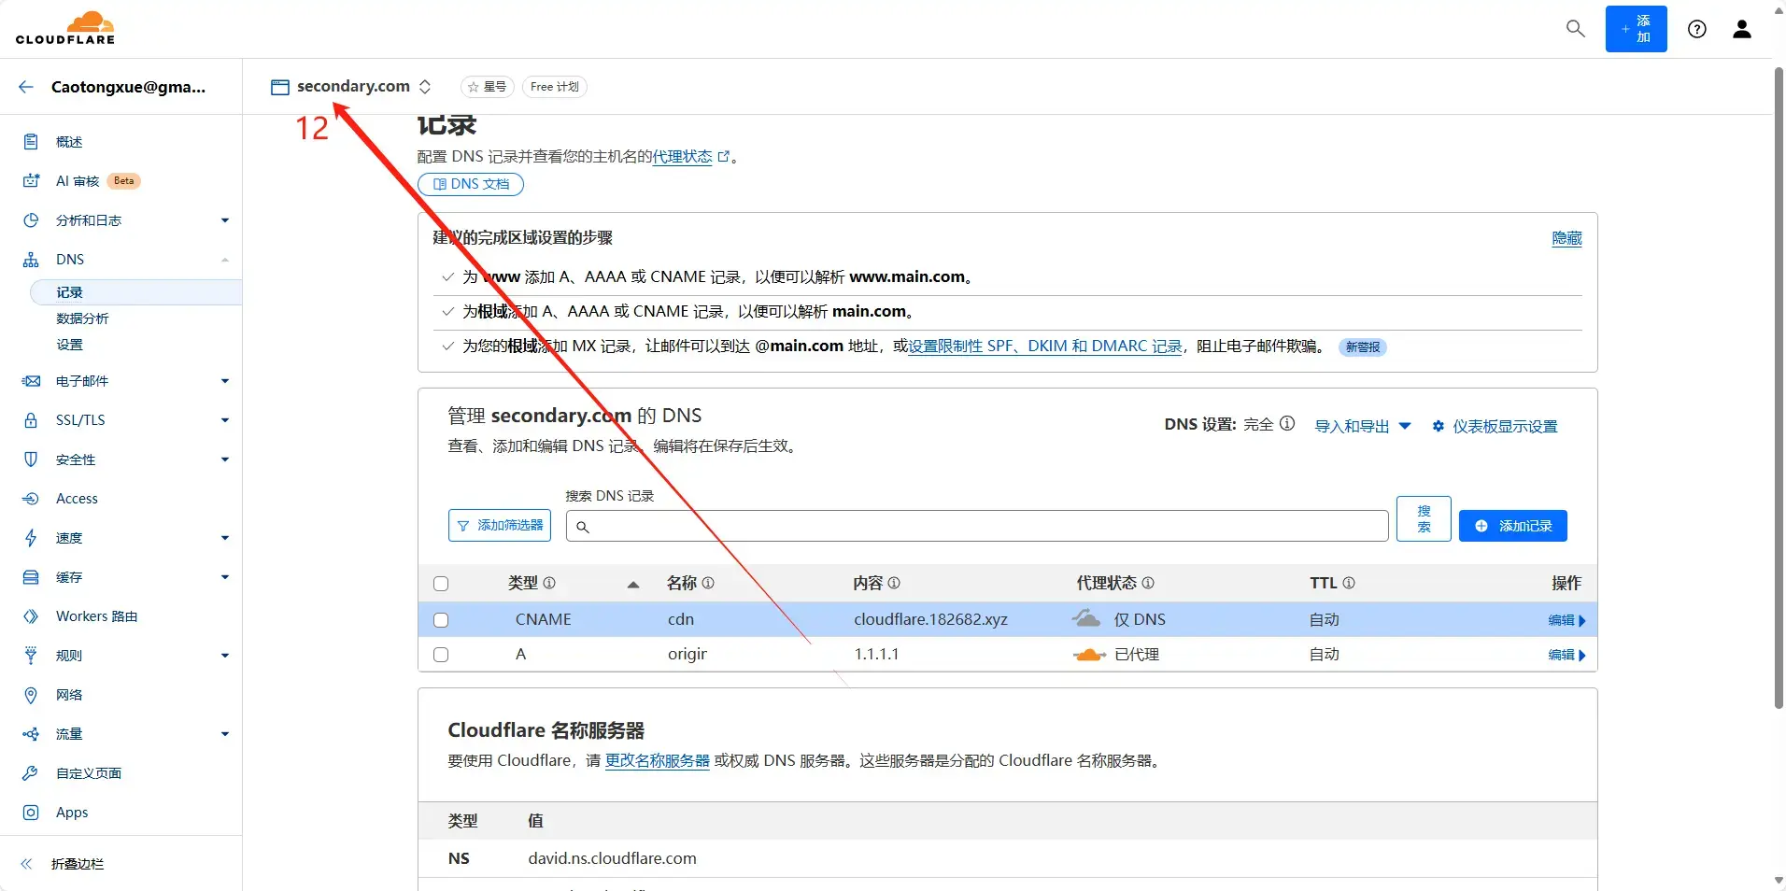Viewport: 1786px width, 891px height.
Task: Click the 分析和日志 sidebar icon
Action: pos(31,220)
